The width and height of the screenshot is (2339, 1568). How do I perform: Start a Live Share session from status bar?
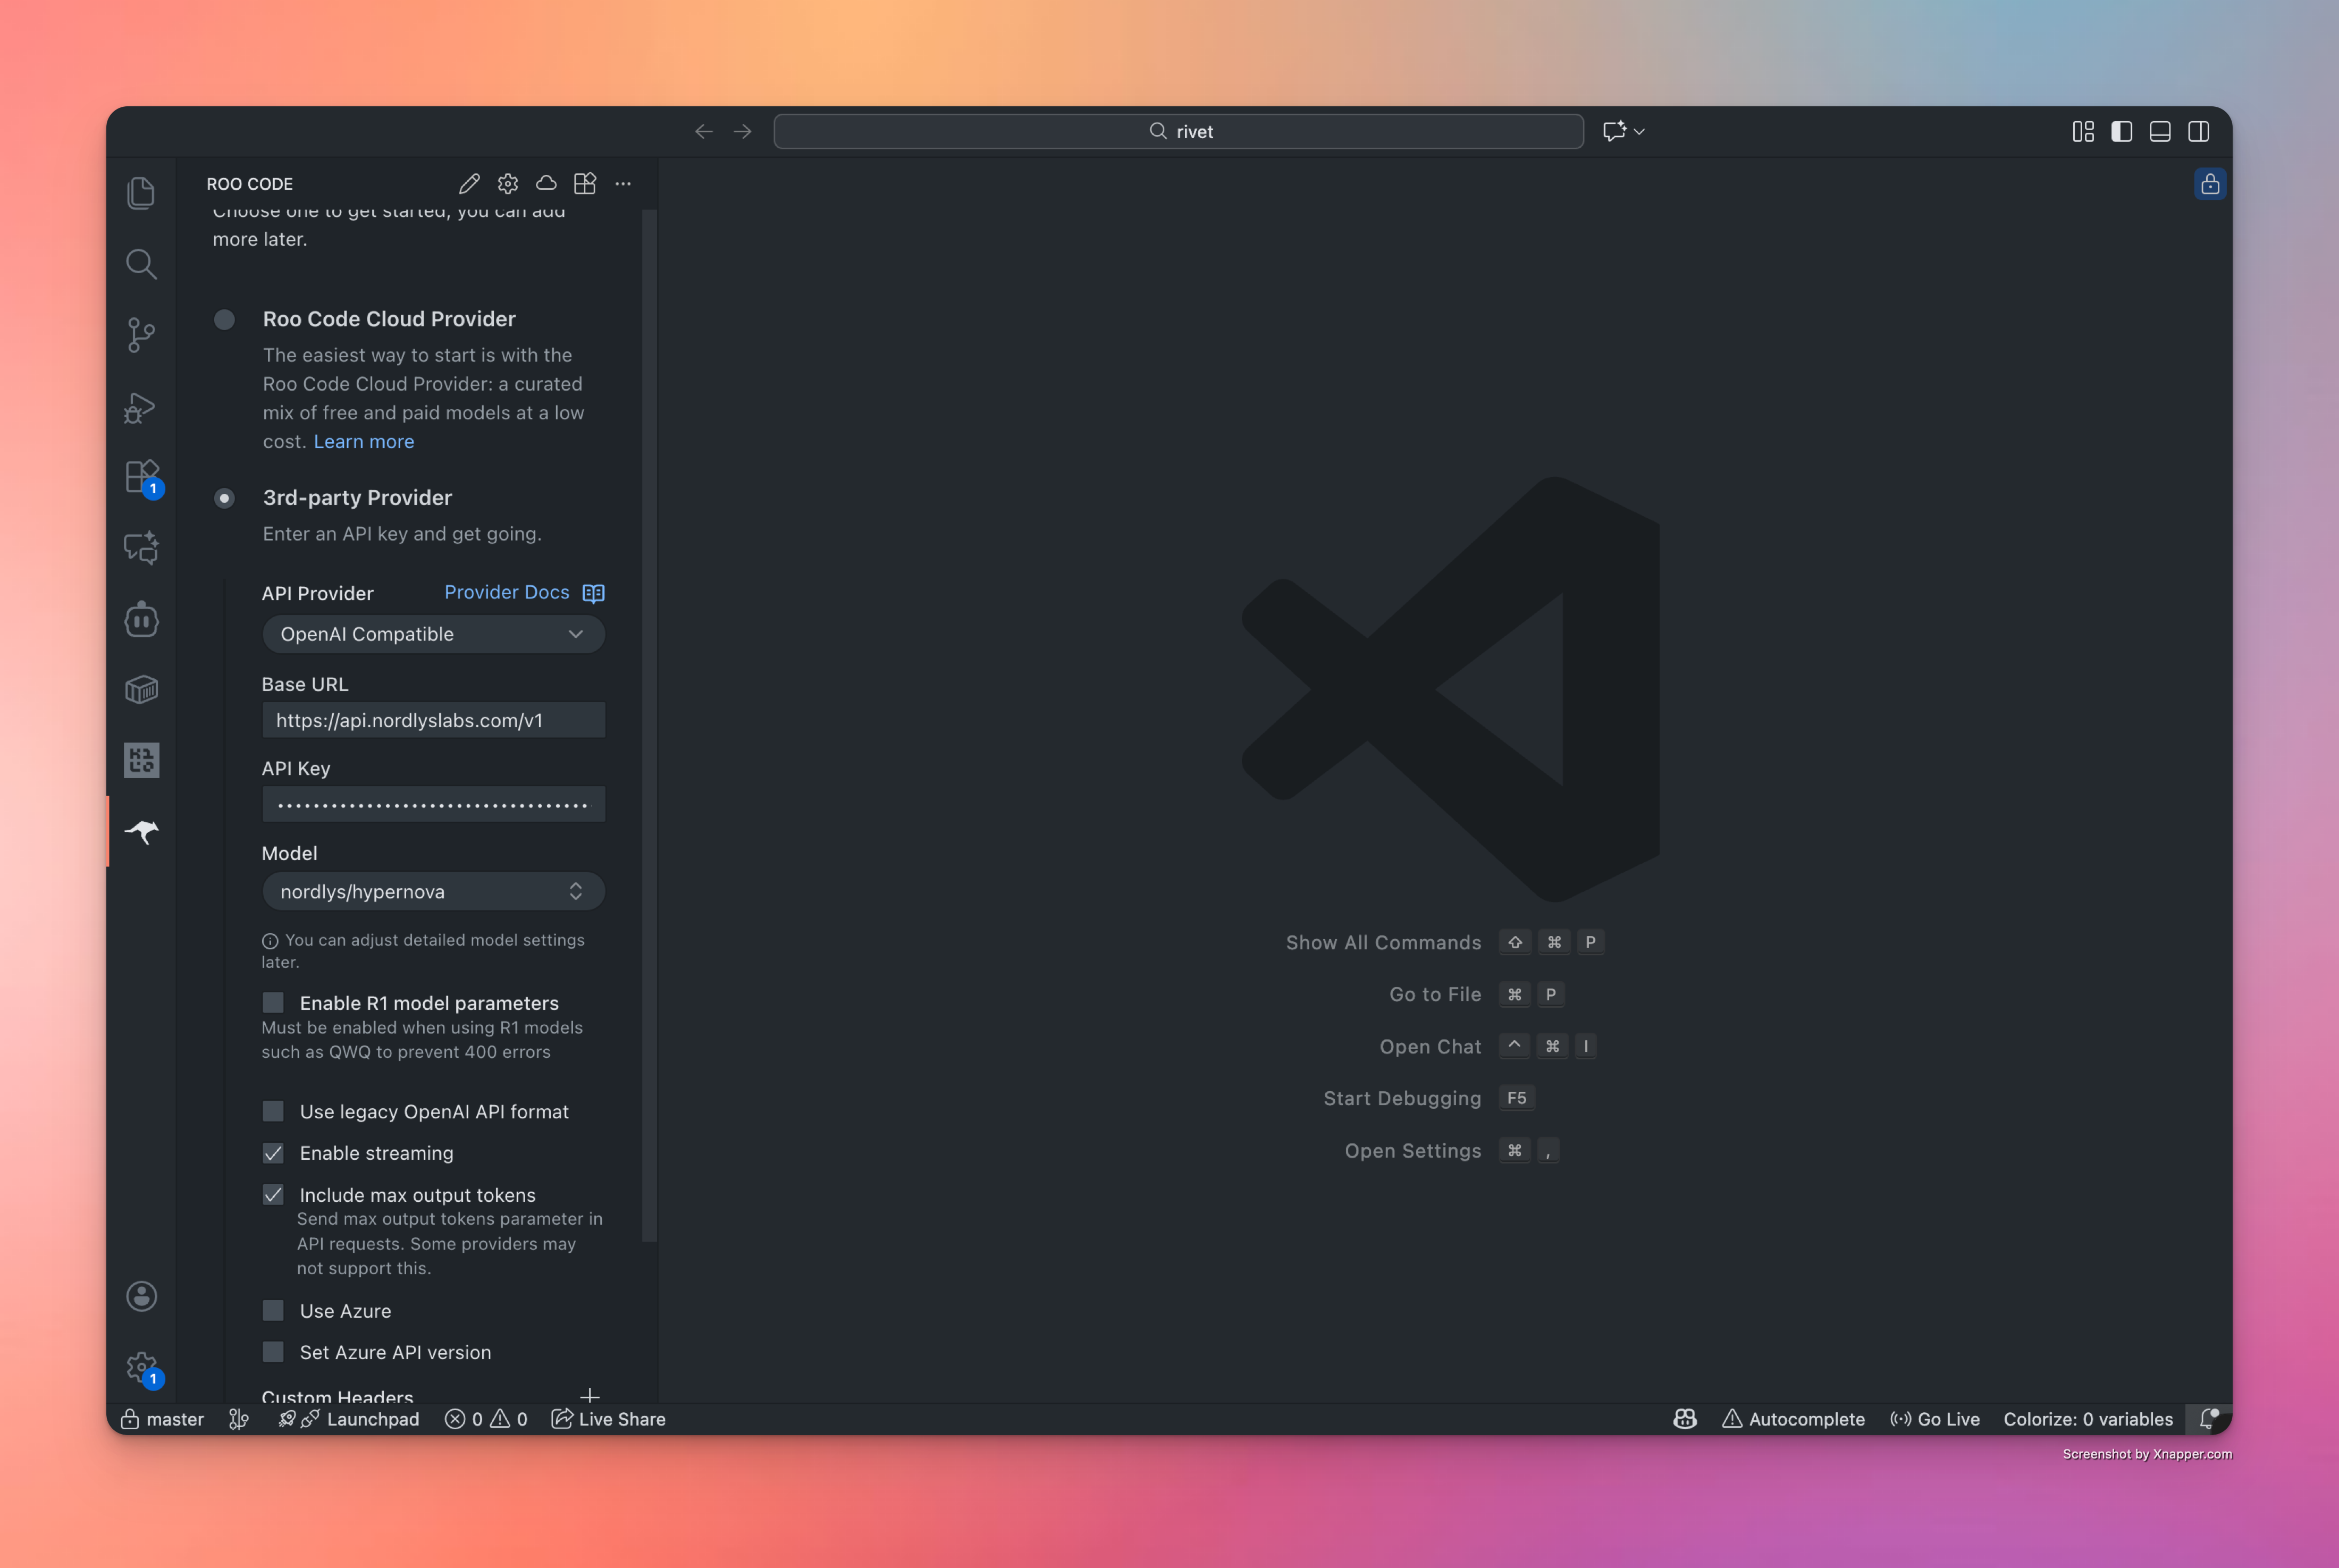click(608, 1418)
